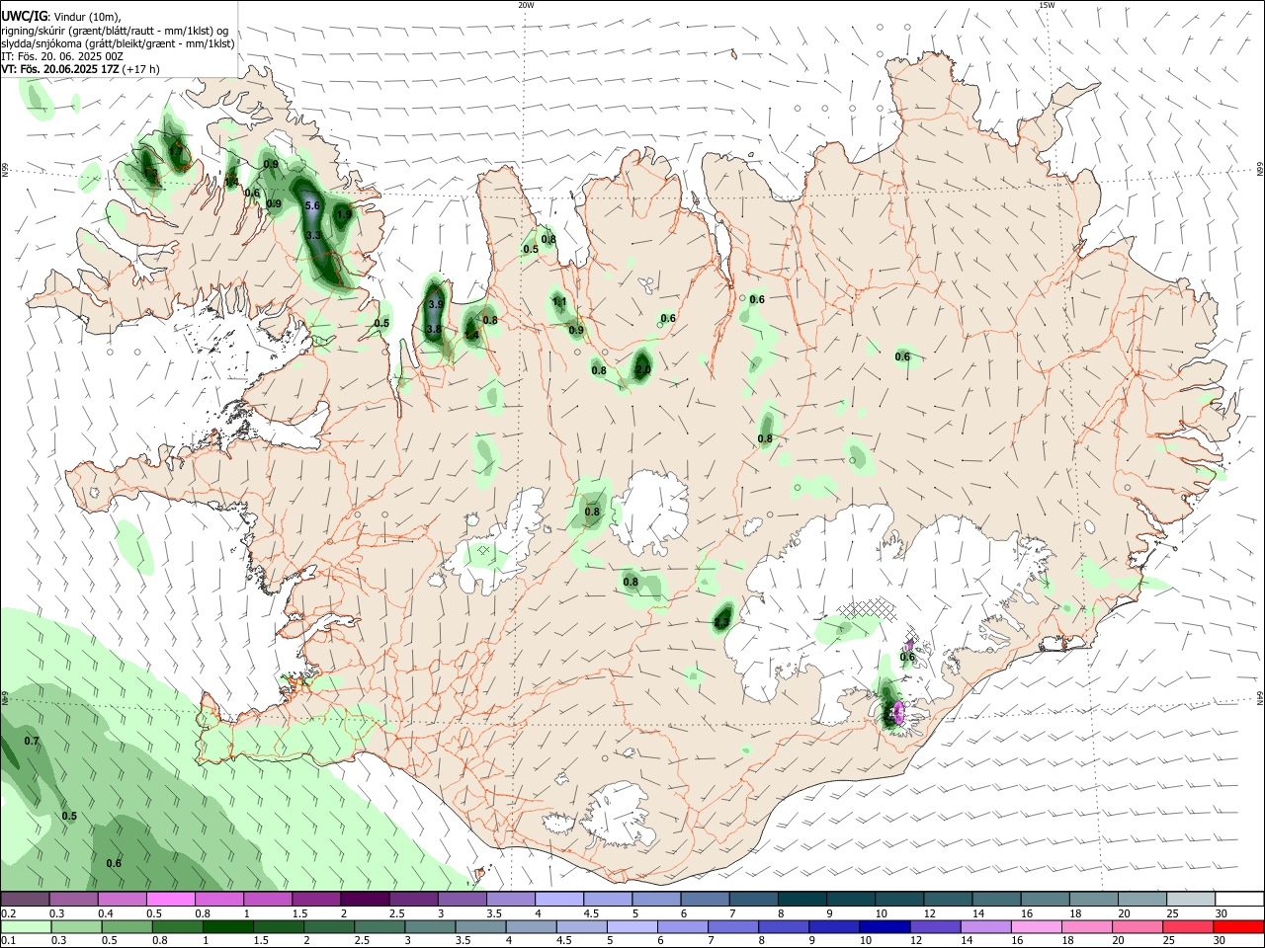Select the 0.7 value over the southwest sea
1265x948 pixels.
32,741
